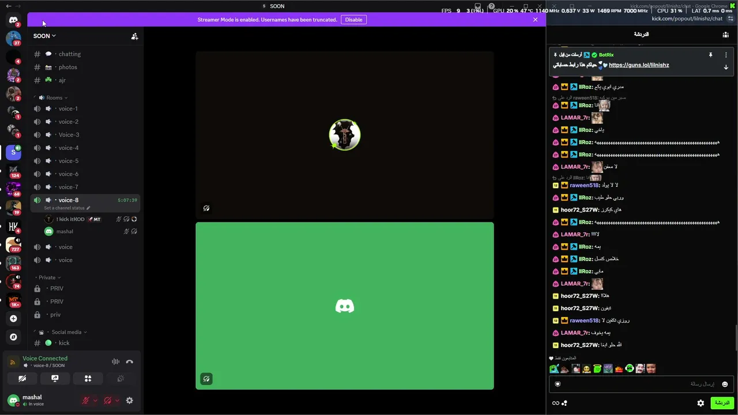738x415 pixels.
Task: Open Discord user settings gear
Action: pyautogui.click(x=129, y=401)
